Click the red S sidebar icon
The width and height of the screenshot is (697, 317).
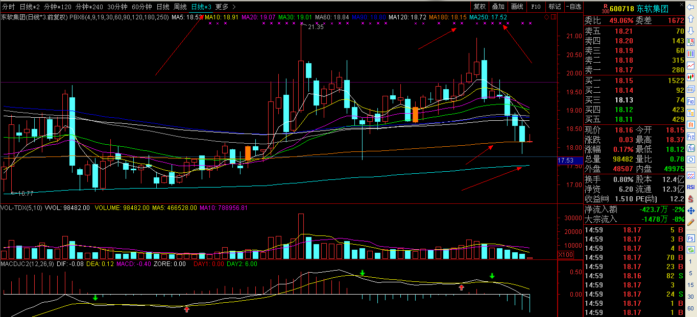tap(690, 198)
